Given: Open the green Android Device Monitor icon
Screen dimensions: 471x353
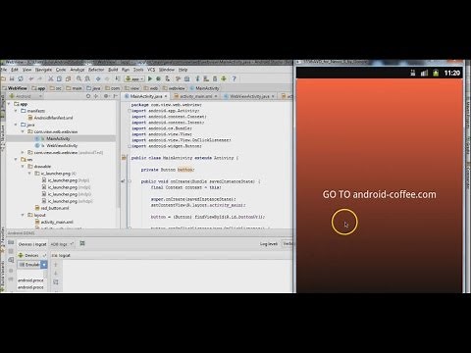Looking at the screenshot, I should click(x=224, y=78).
